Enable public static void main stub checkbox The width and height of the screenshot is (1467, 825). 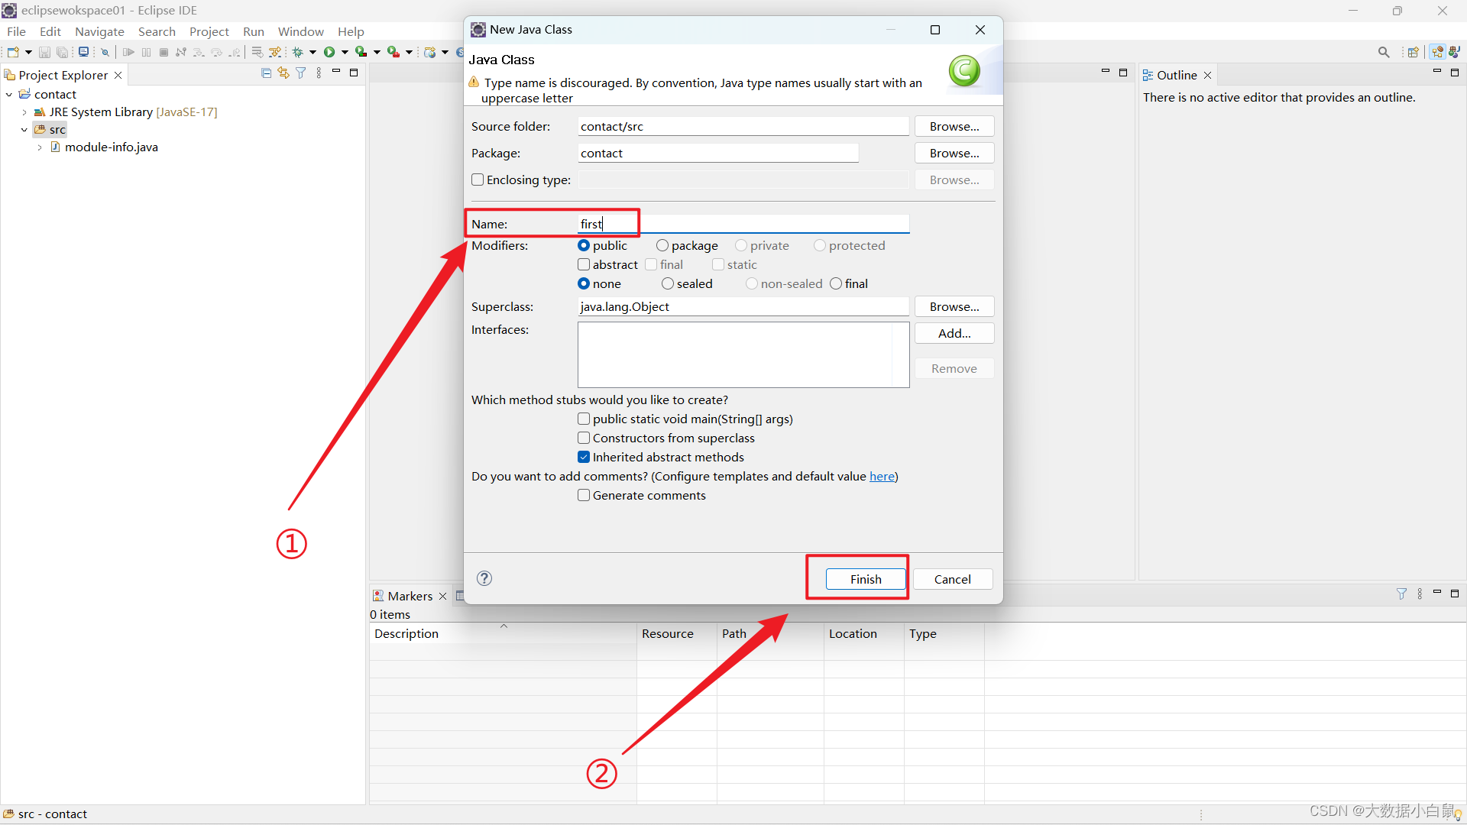tap(584, 419)
